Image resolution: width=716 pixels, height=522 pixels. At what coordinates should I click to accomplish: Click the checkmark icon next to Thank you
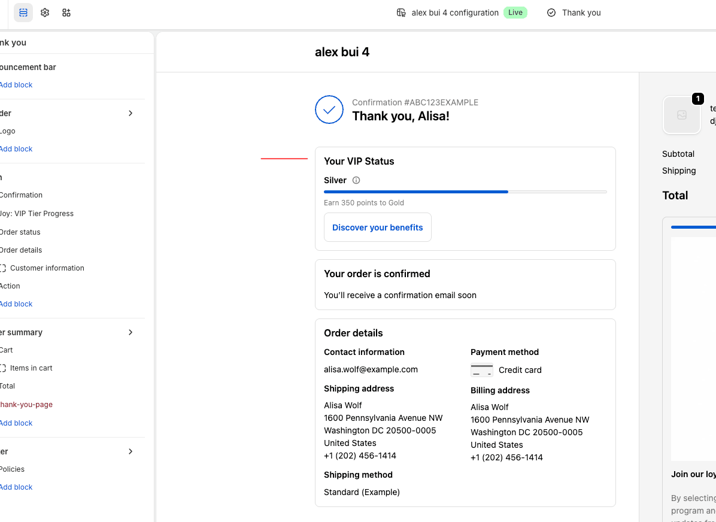click(x=551, y=13)
